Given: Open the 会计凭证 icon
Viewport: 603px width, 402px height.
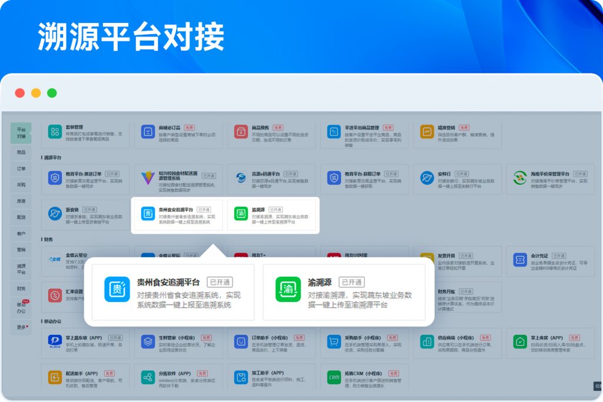Looking at the screenshot, I should (520, 260).
